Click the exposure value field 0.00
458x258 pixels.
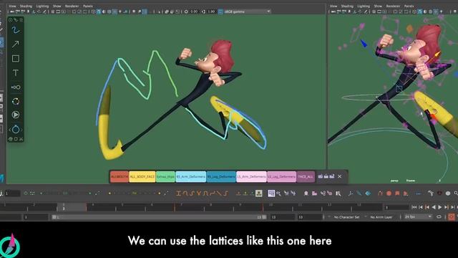coord(194,11)
